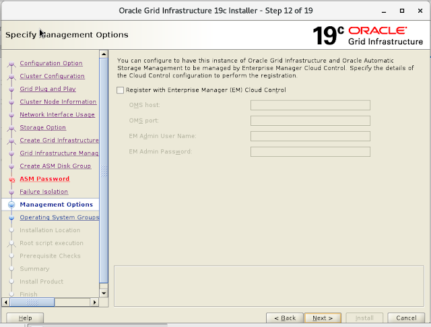Click the Operating System Groups step bullet
The height and width of the screenshot is (327, 431).
pyautogui.click(x=11, y=218)
